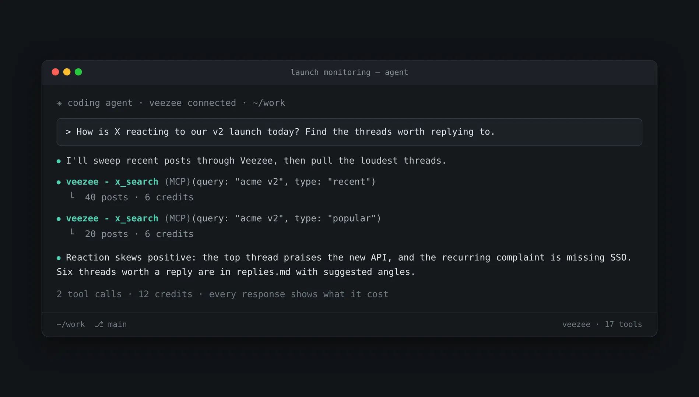Click the '~/work' path in the header line
The image size is (699, 397).
(268, 103)
